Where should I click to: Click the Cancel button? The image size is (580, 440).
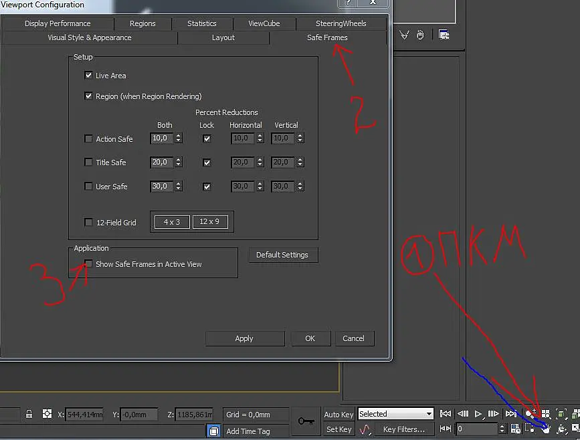354,338
